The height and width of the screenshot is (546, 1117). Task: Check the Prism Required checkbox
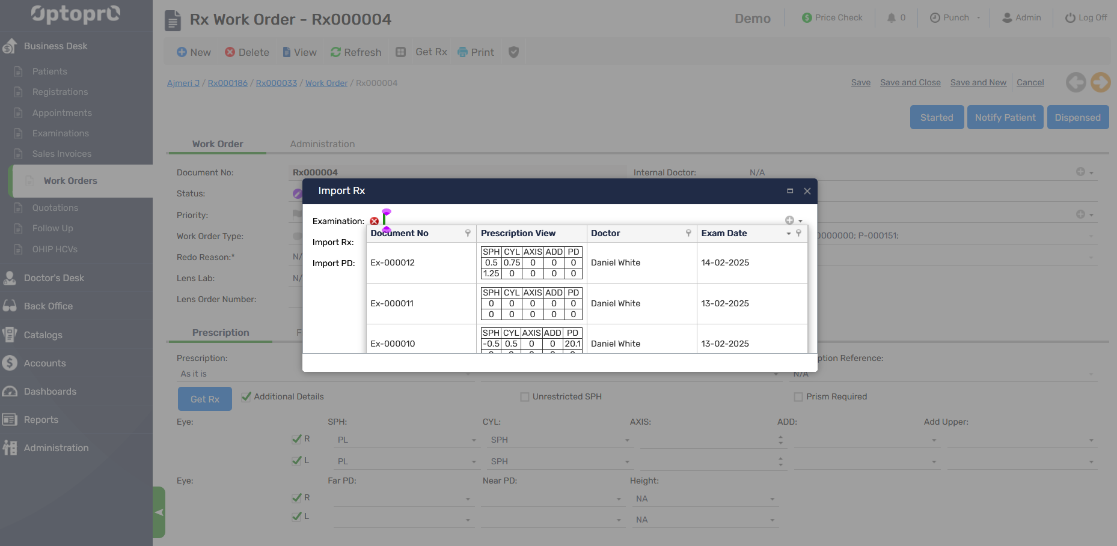[x=798, y=396]
